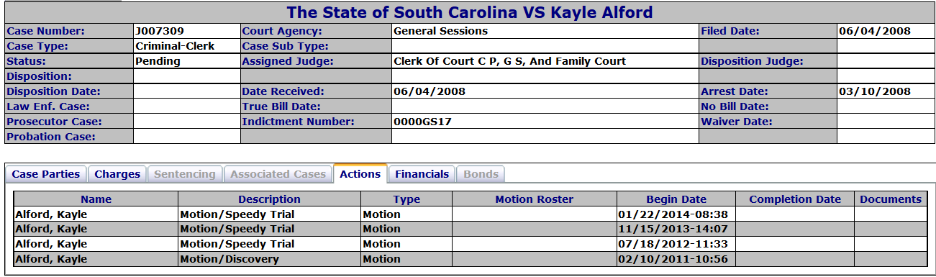Click the Associated Cases tab
This screenshot has height=277, width=936.
tap(278, 174)
